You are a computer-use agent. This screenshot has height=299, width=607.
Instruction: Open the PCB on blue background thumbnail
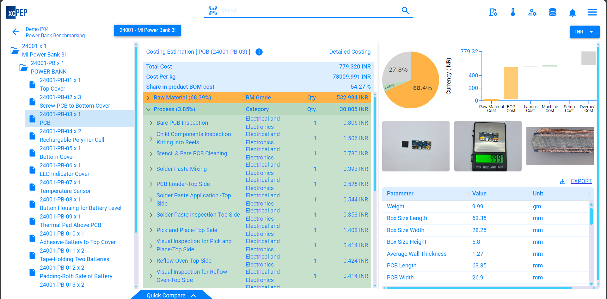pyautogui.click(x=416, y=146)
